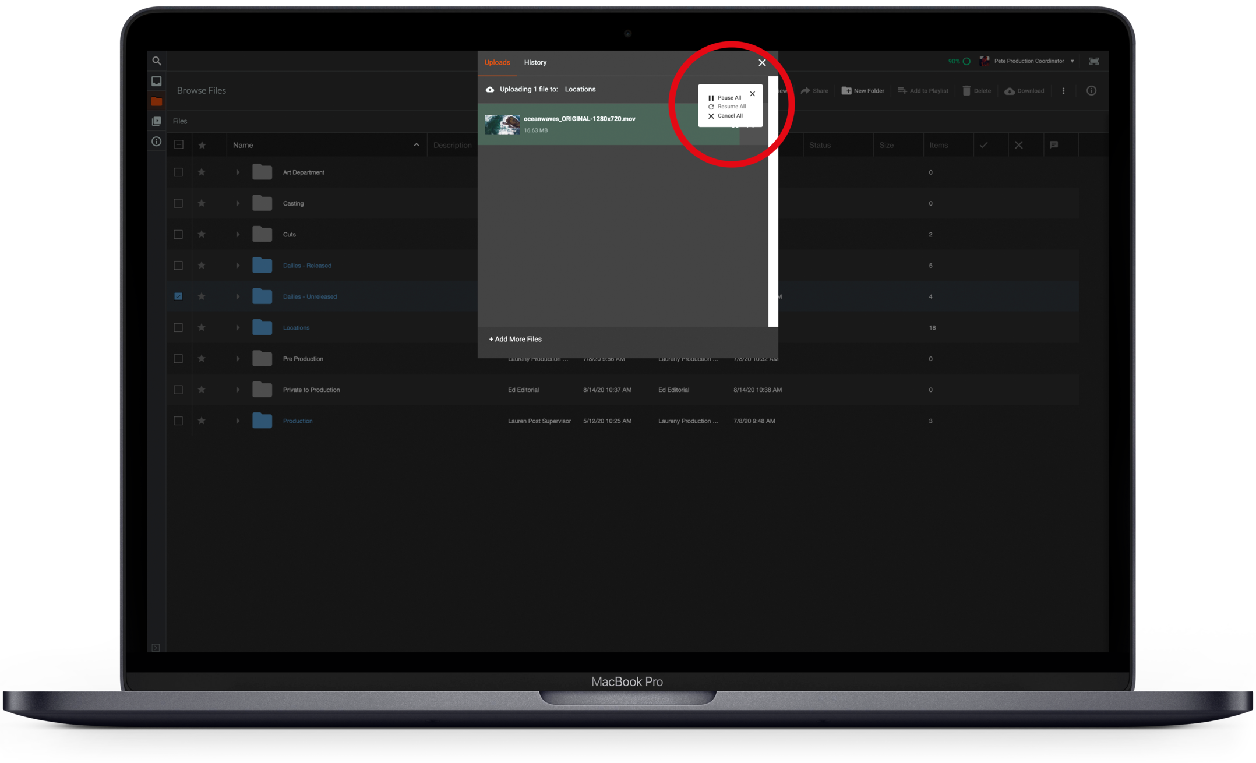Open the Production folder link
The height and width of the screenshot is (763, 1256).
[298, 421]
